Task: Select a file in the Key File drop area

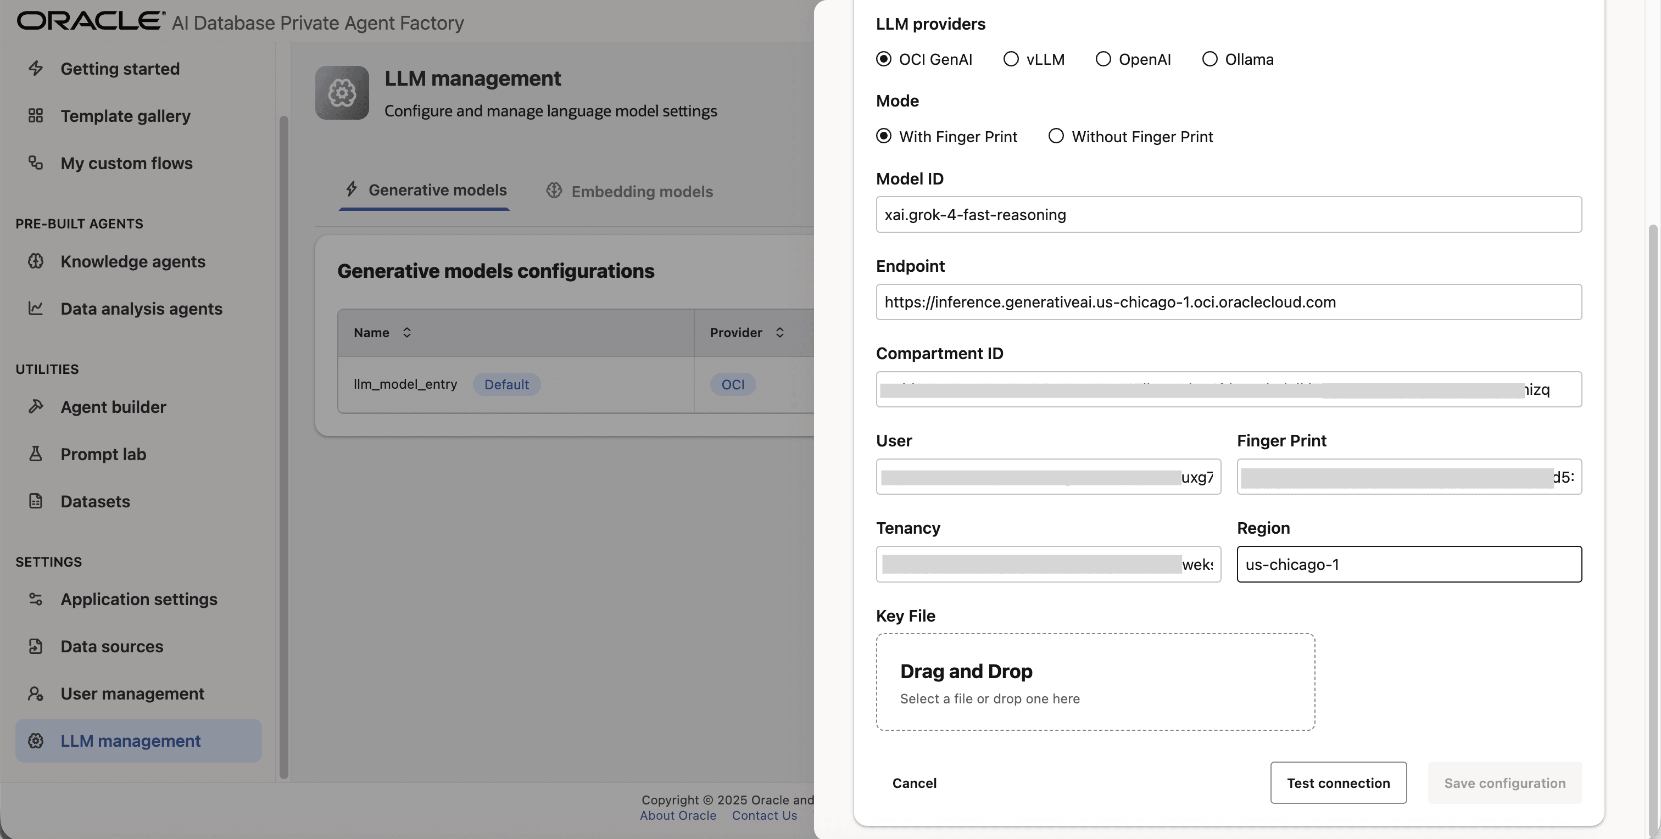Action: tap(1095, 683)
